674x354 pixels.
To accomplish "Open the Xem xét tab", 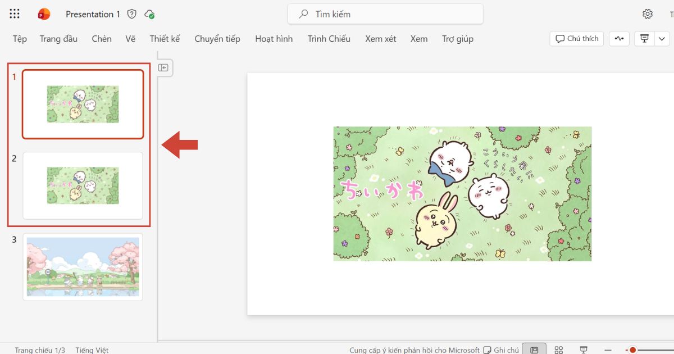I will tap(380, 39).
